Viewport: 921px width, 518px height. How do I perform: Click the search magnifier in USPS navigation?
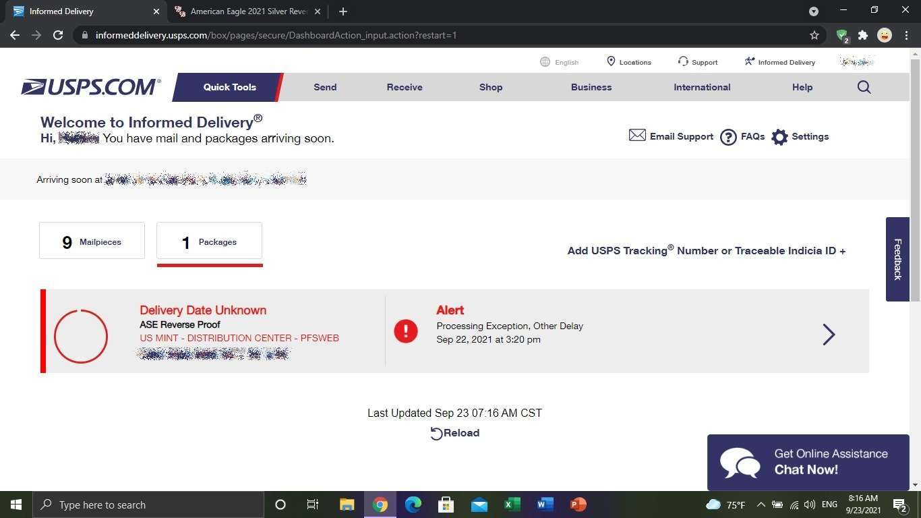(x=864, y=87)
